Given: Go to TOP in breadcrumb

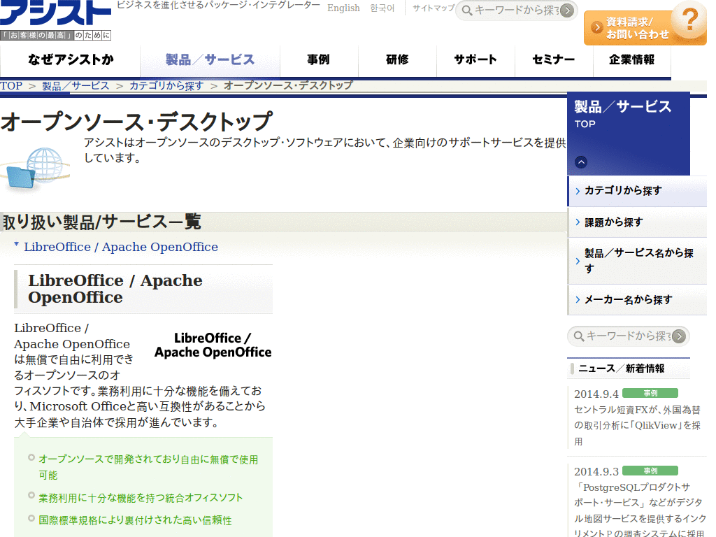Looking at the screenshot, I should coord(11,86).
